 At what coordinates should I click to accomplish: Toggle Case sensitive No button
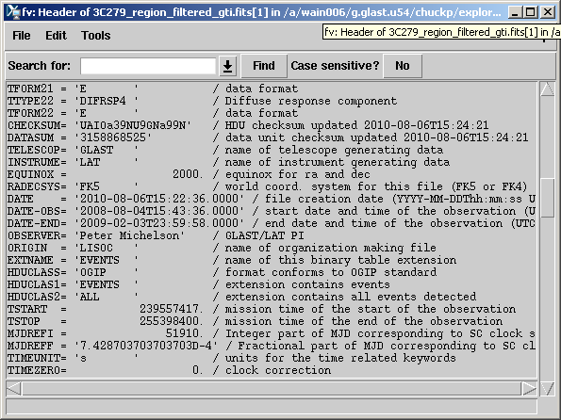coord(403,66)
